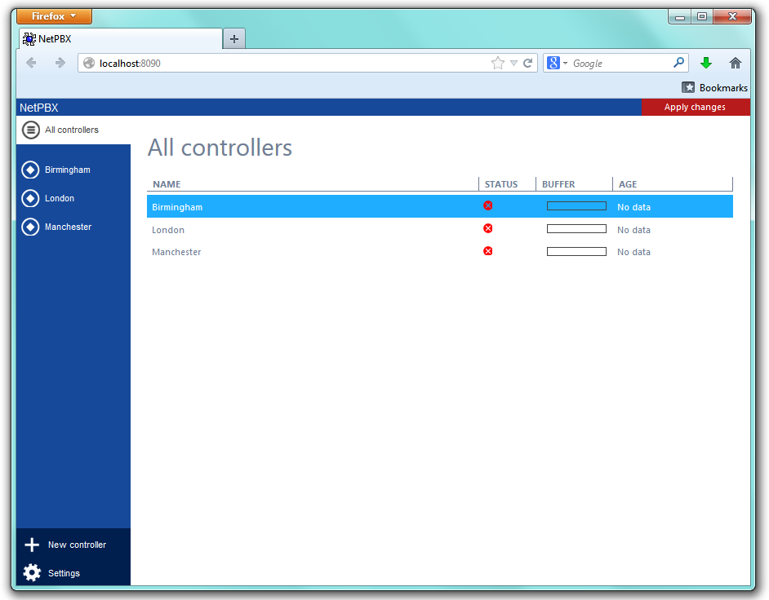Image resolution: width=769 pixels, height=600 pixels.
Task: Open a new browser tab
Action: (x=233, y=39)
